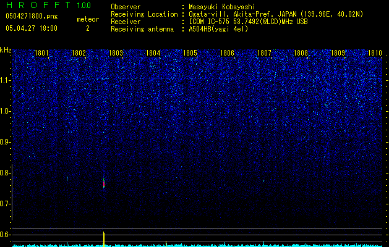Click the 0.7 kHz frequency label
389x247 pixels.
coord(5,204)
